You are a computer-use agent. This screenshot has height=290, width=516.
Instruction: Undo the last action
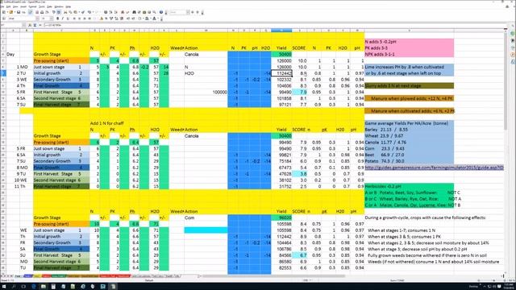89,12
